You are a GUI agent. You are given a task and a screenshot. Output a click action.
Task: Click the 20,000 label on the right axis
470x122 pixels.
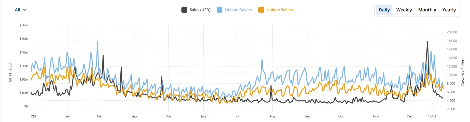click(x=452, y=32)
